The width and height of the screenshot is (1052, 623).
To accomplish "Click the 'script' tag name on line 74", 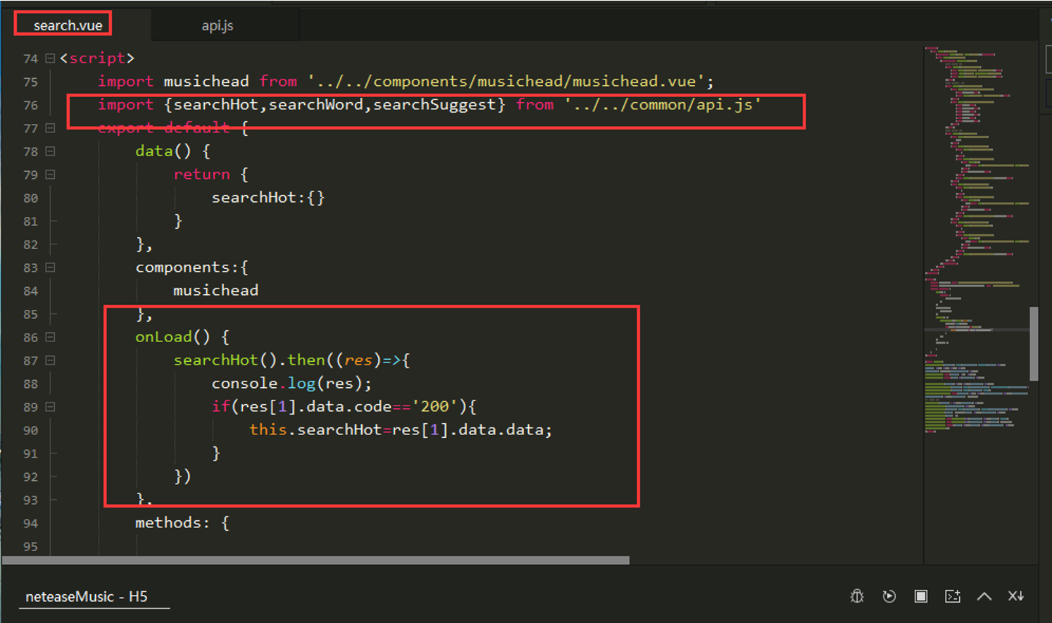I will click(x=97, y=58).
